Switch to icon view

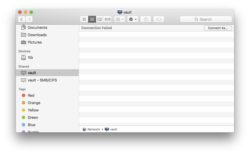pyautogui.click(x=84, y=19)
